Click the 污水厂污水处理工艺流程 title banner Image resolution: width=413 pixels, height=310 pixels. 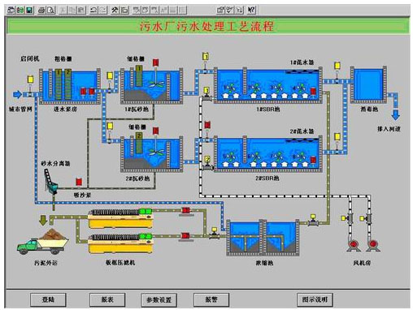pos(208,26)
